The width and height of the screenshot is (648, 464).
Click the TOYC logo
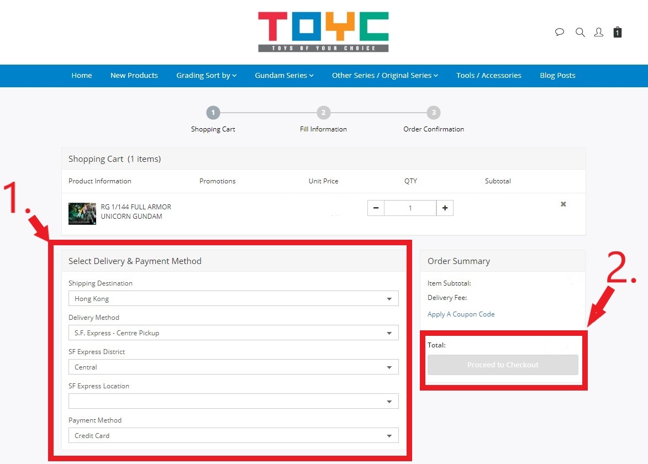[323, 32]
